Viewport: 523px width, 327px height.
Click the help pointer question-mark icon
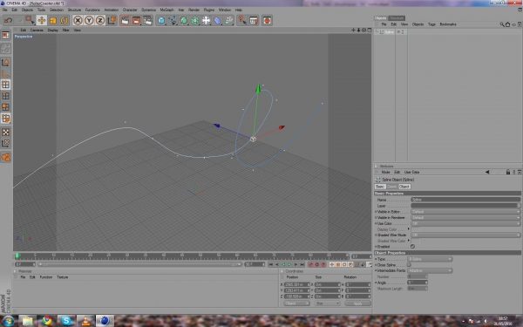242,20
